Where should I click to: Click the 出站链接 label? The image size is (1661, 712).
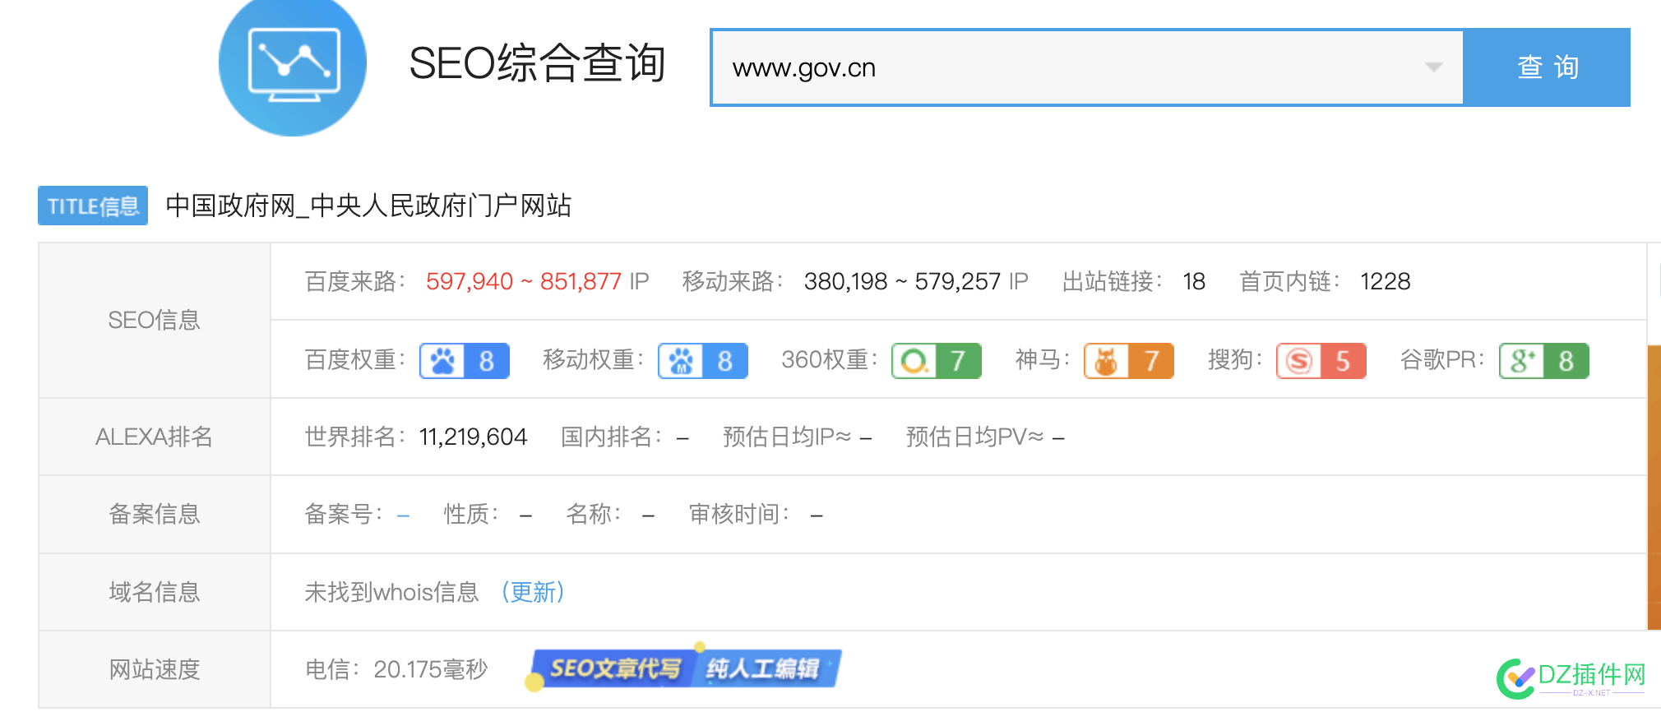click(1112, 282)
